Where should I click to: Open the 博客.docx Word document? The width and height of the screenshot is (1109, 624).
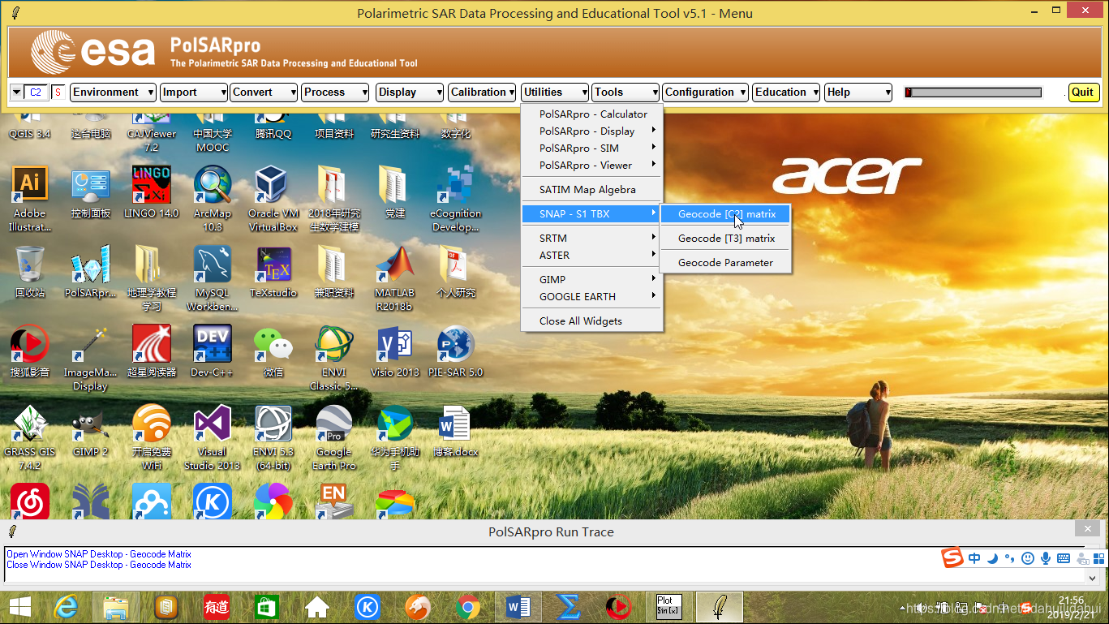tap(456, 430)
